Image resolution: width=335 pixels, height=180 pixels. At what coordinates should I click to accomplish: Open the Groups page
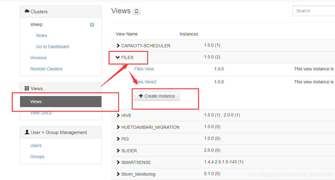pos(37,157)
